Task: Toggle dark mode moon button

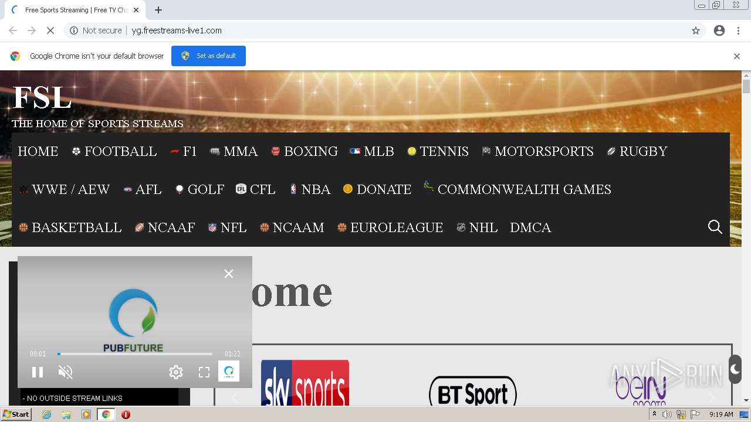Action: coord(735,369)
